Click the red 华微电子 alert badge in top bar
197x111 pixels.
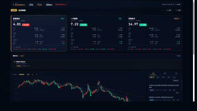(61, 4)
